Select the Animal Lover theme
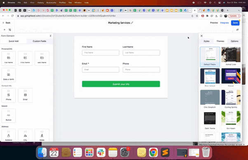Viewport: 248px width, 160px height. 231,57
